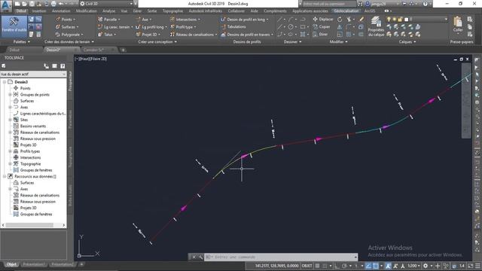Click the Toolspace horizontal scrollbar
The width and height of the screenshot is (482, 271).
coord(33,225)
